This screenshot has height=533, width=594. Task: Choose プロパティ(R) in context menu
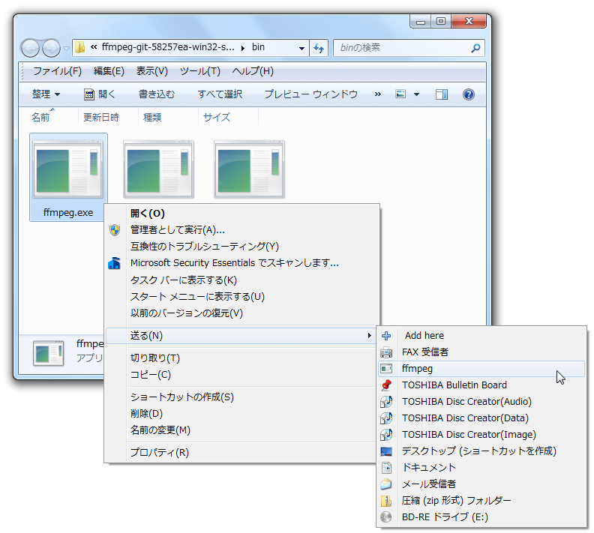tap(242, 452)
